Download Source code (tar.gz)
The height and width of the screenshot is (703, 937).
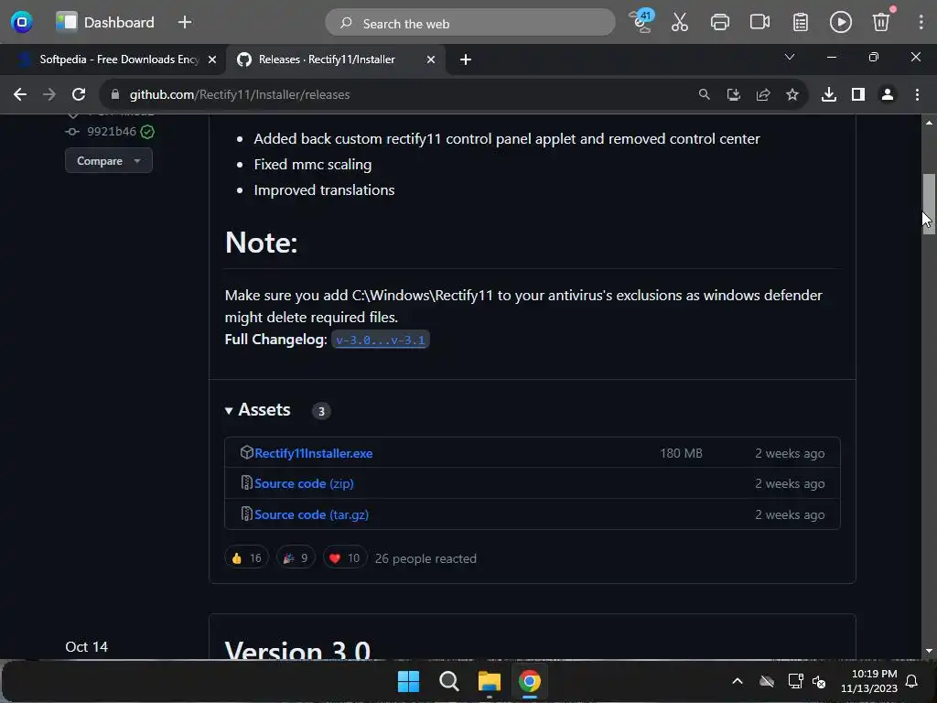311,514
